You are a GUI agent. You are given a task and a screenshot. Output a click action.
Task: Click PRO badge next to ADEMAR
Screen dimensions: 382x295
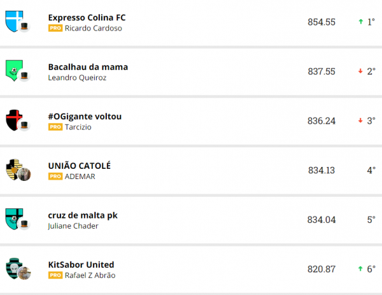coord(55,176)
